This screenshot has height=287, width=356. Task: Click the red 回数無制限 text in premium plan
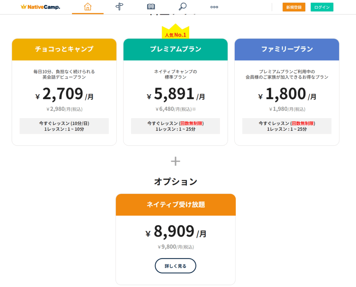click(191, 123)
